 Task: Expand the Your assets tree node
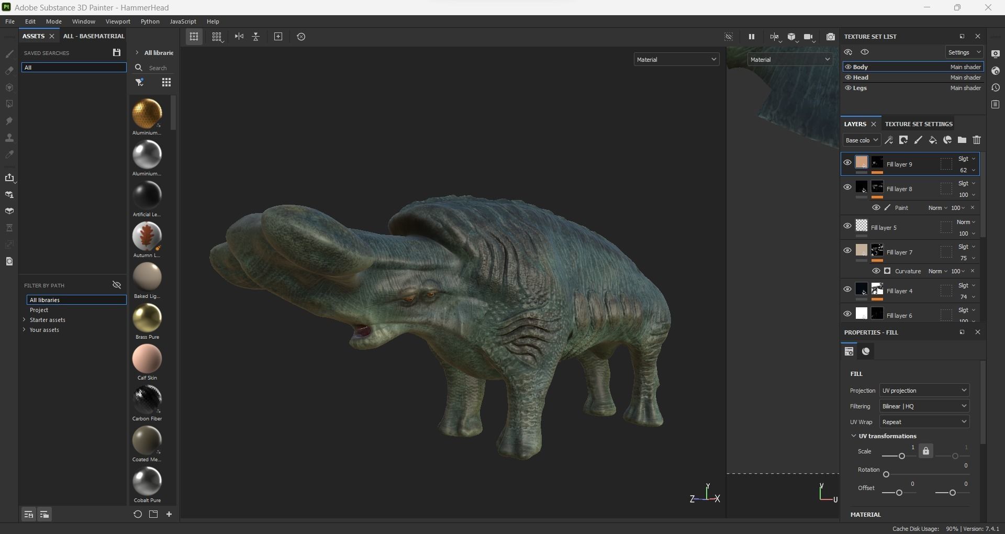(24, 329)
